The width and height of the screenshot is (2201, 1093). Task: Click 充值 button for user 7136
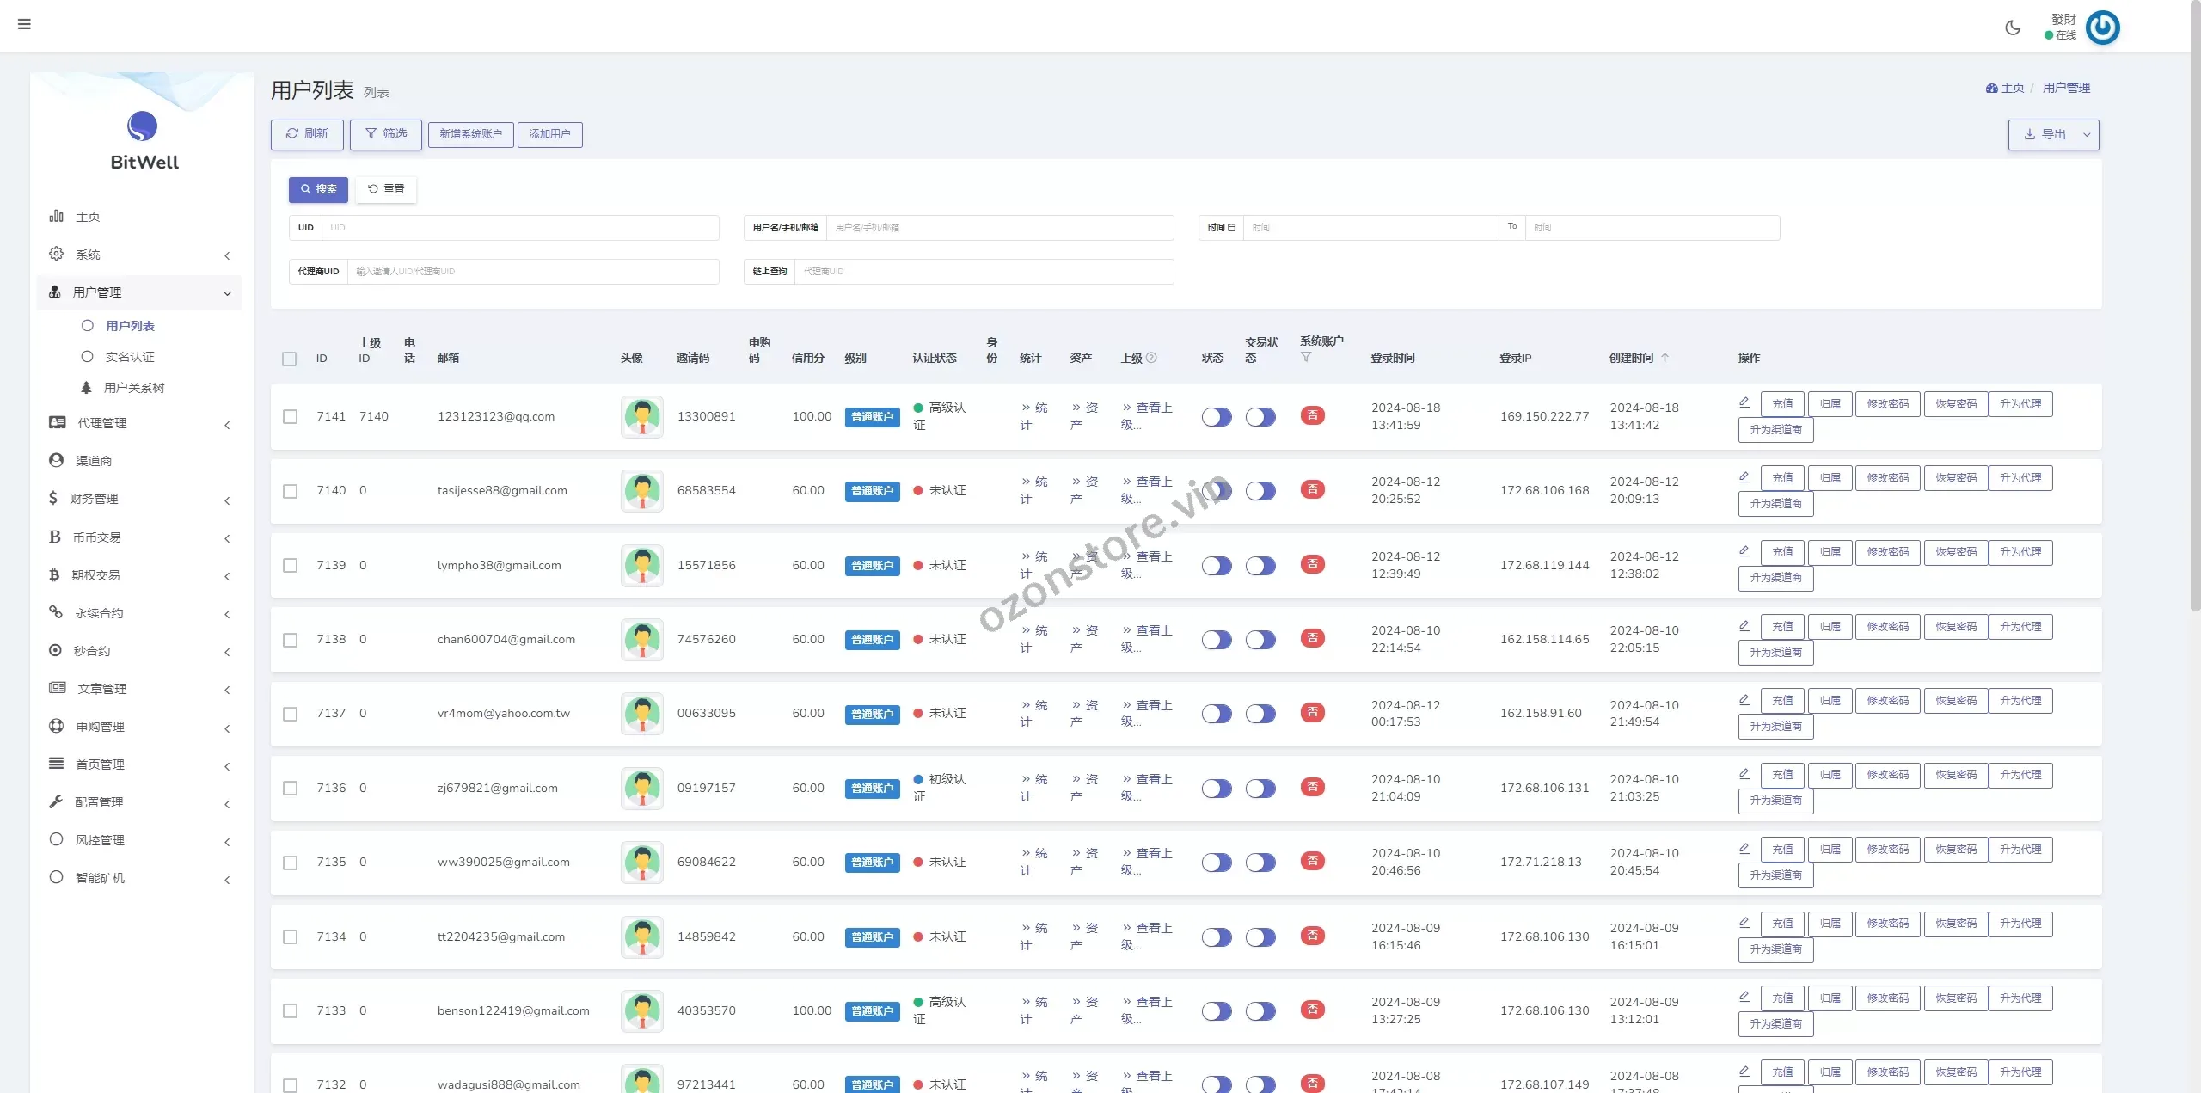pos(1781,775)
